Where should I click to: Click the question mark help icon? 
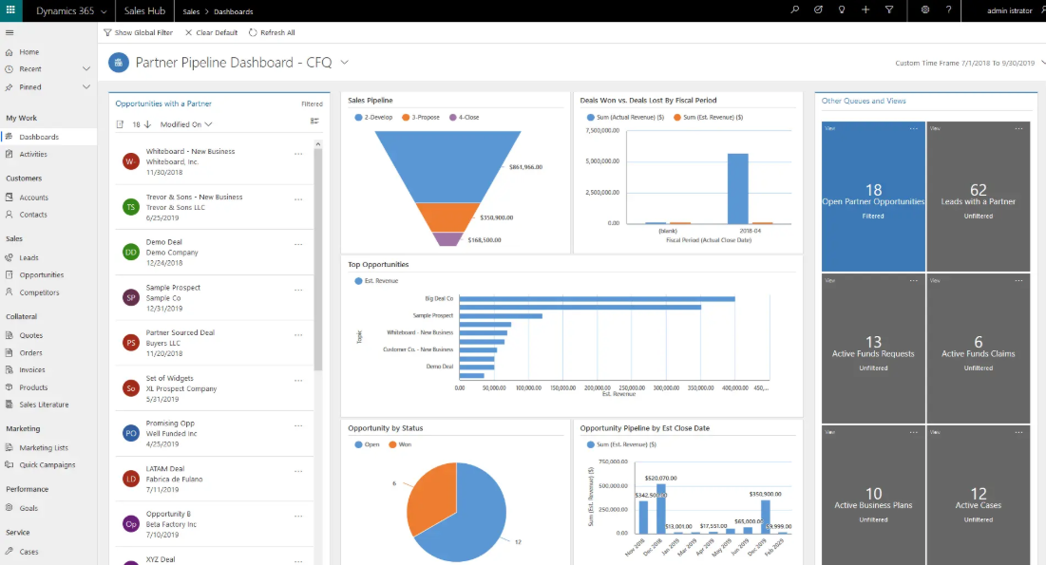tap(948, 10)
